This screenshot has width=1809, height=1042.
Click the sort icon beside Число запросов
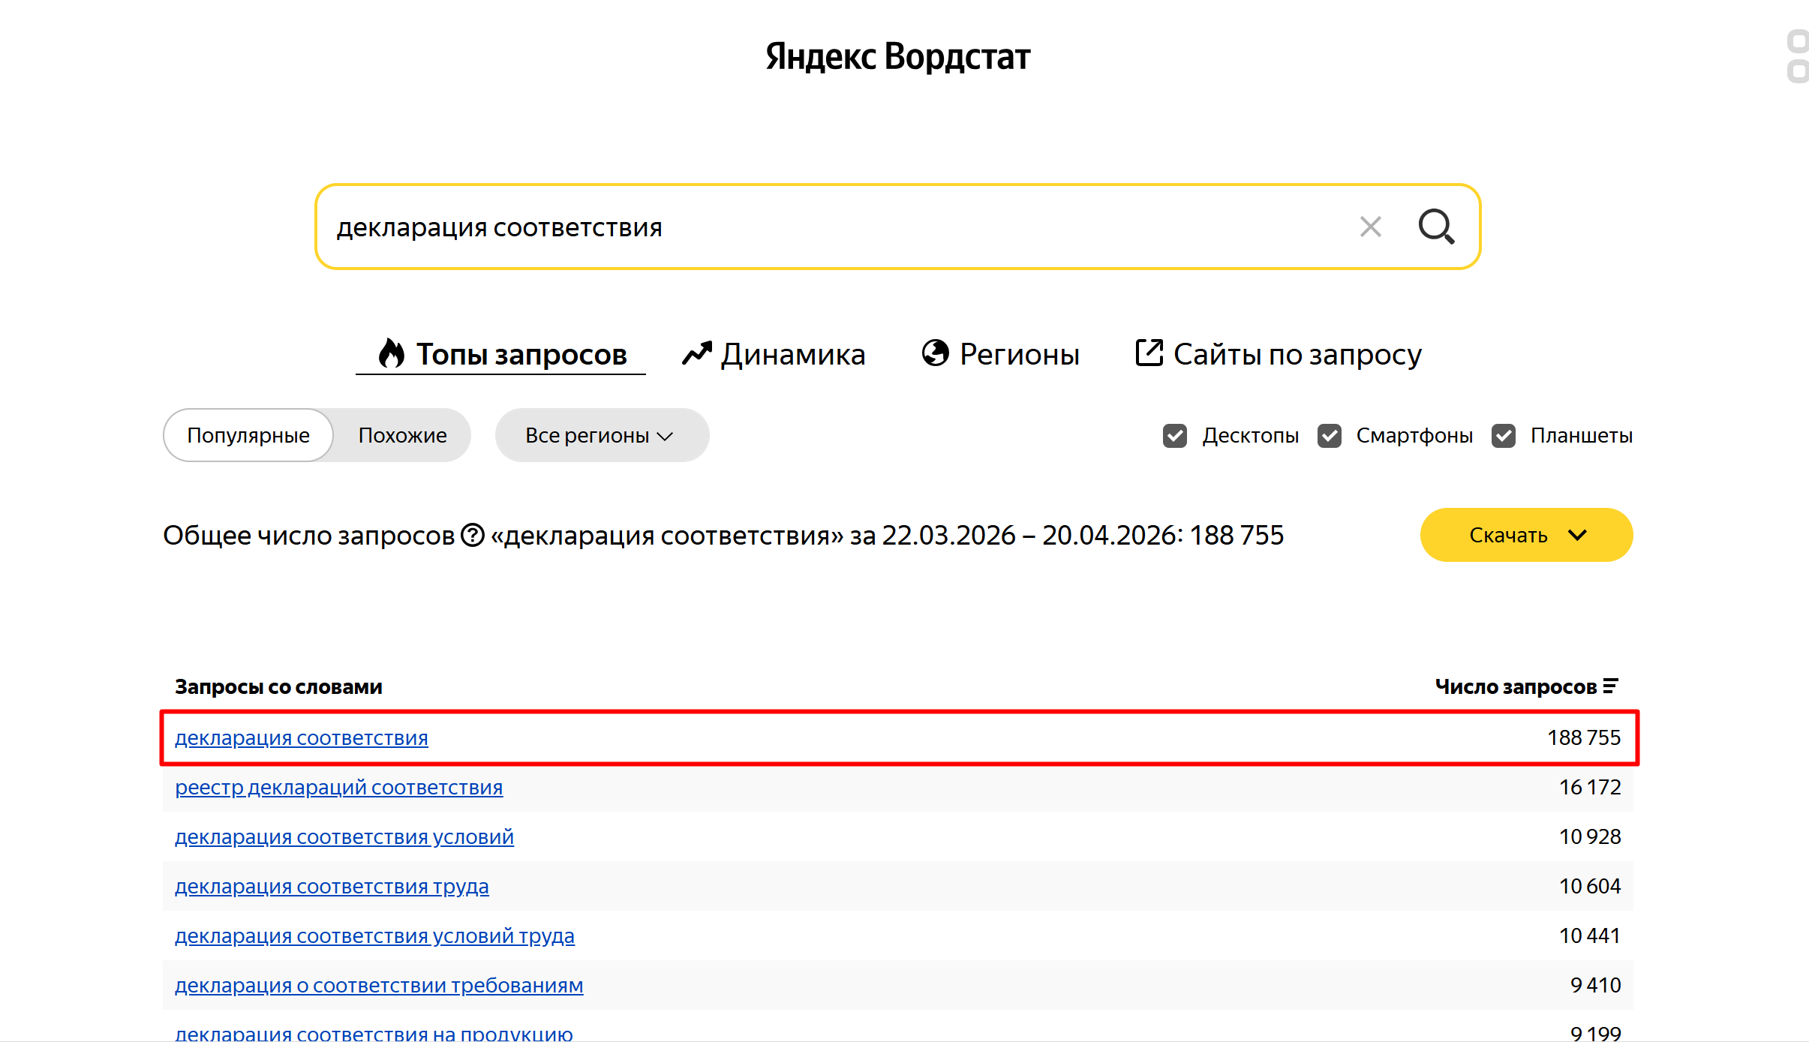pos(1610,686)
